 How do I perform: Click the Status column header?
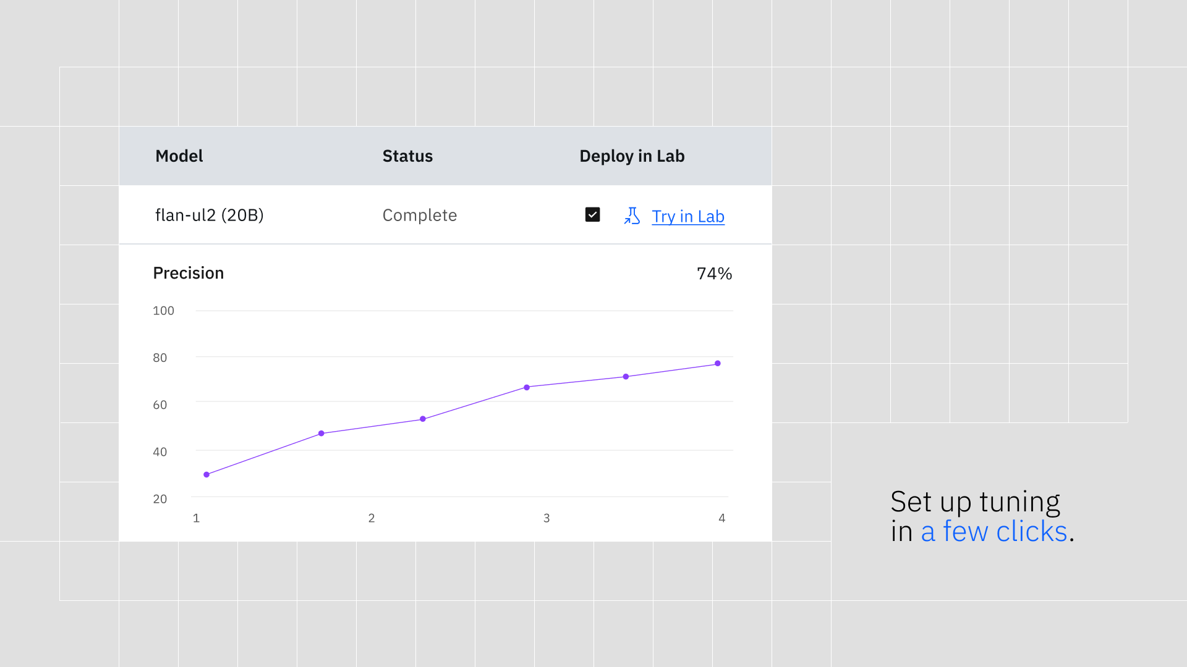pos(407,156)
